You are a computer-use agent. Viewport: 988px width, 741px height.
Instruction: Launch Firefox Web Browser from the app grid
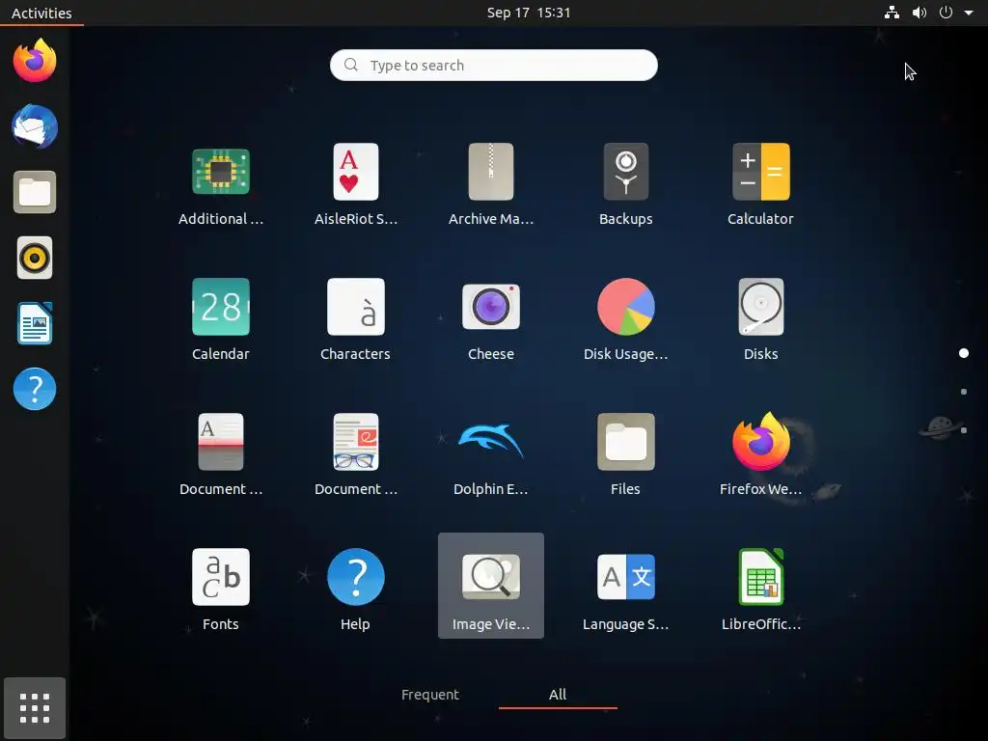(760, 455)
